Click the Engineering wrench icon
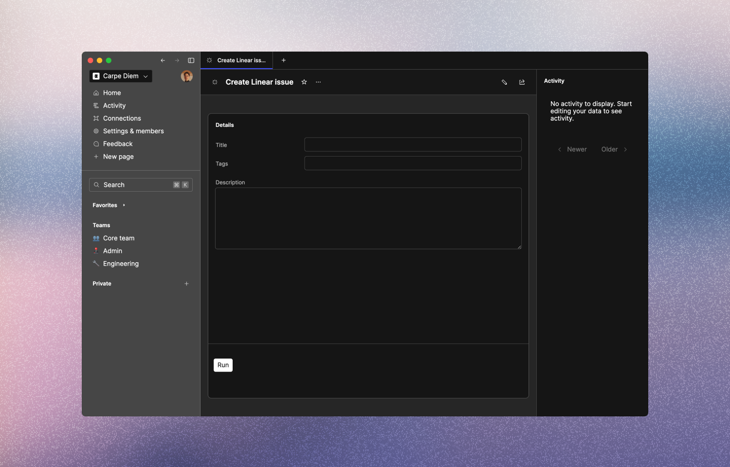The height and width of the screenshot is (467, 730). tap(96, 263)
